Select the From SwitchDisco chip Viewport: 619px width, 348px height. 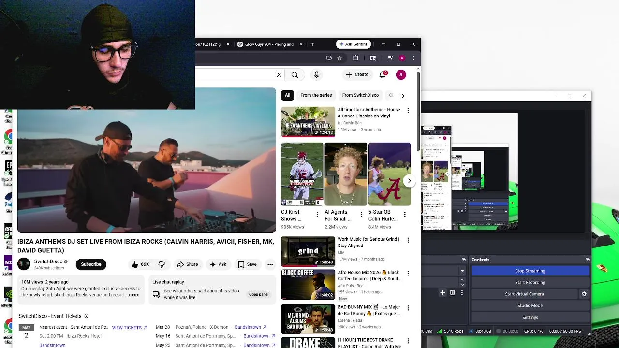tap(360, 95)
